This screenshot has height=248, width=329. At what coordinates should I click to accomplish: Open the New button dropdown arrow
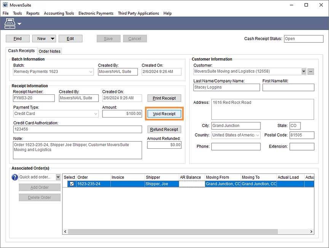click(x=51, y=38)
